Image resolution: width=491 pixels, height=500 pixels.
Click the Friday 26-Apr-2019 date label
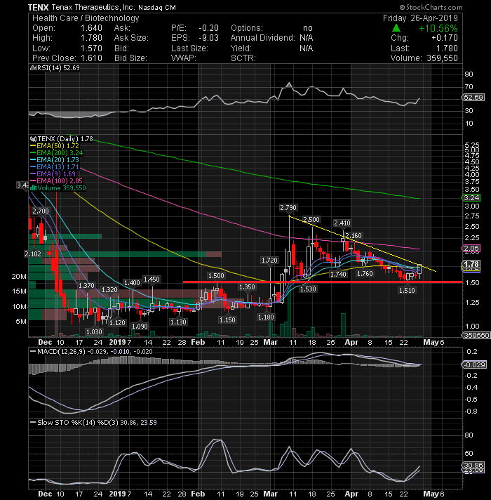[420, 18]
